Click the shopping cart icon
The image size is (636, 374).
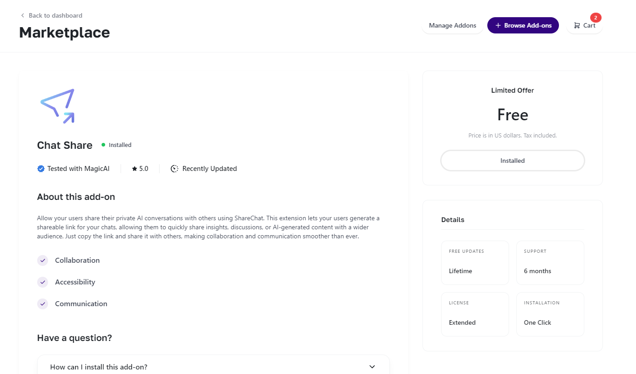point(577,26)
